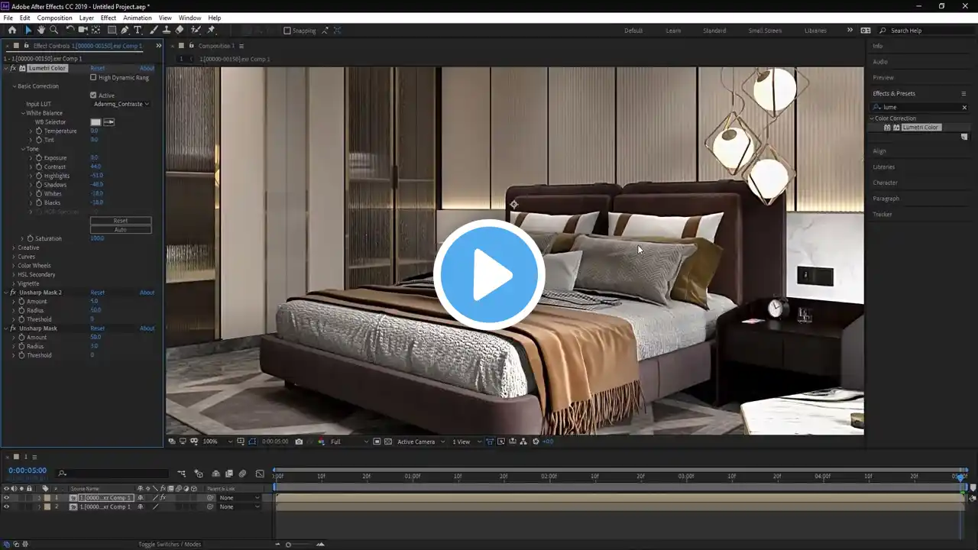
Task: Click the Home icon in the toolbar
Action: pos(11,31)
